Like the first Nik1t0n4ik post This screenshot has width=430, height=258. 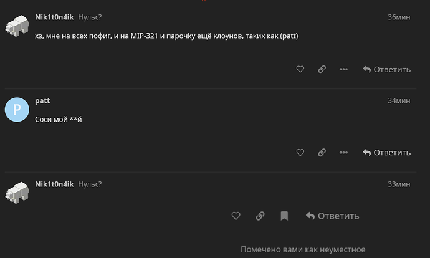(x=300, y=69)
